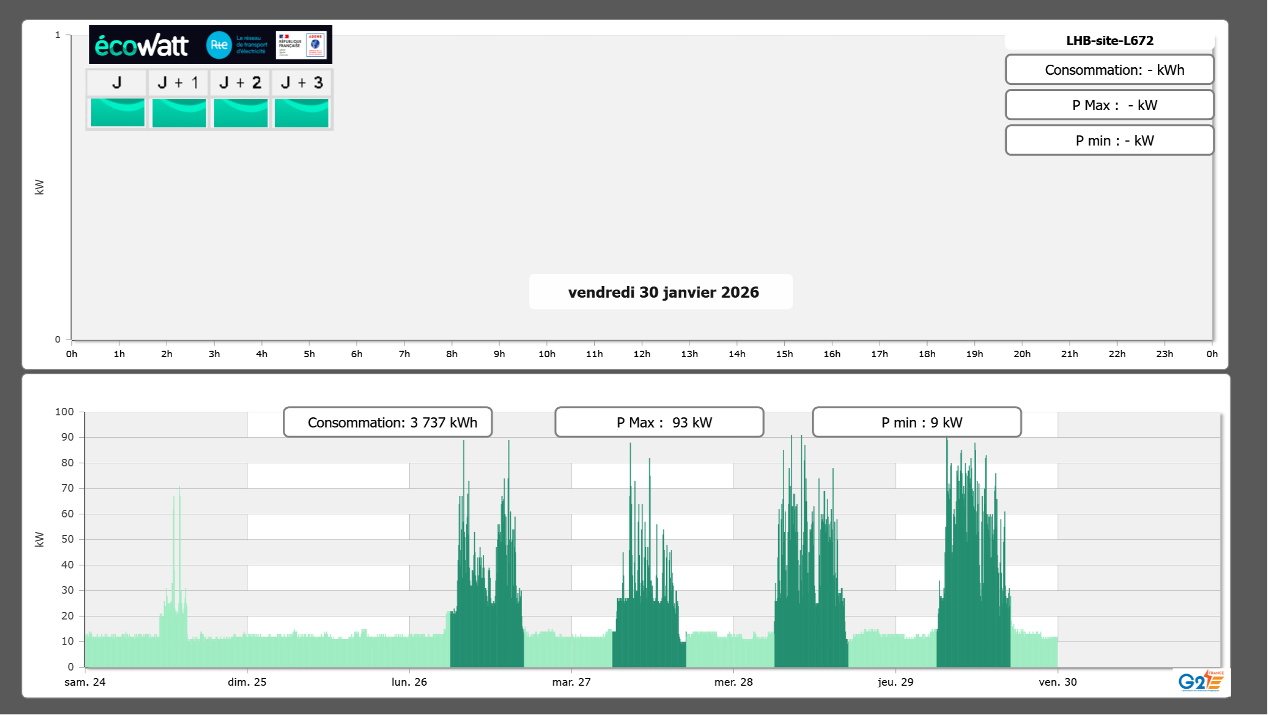This screenshot has height=715, width=1268.
Task: Click the 12h tick on hourly axis
Action: click(642, 354)
